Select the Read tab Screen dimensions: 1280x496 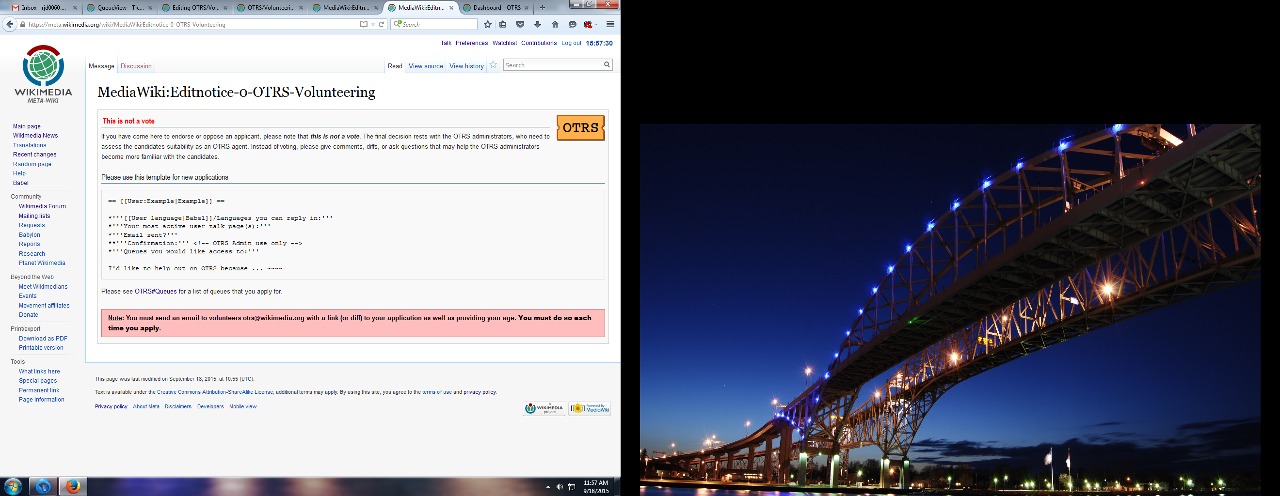click(x=395, y=66)
